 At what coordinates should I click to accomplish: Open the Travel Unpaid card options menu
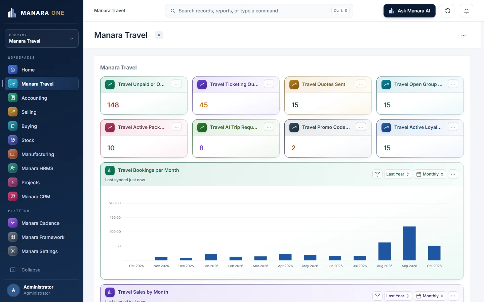(177, 84)
